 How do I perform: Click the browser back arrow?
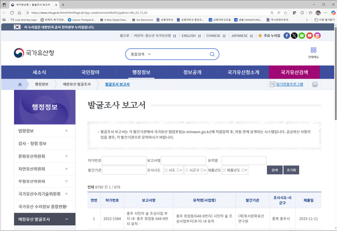pos(4,13)
